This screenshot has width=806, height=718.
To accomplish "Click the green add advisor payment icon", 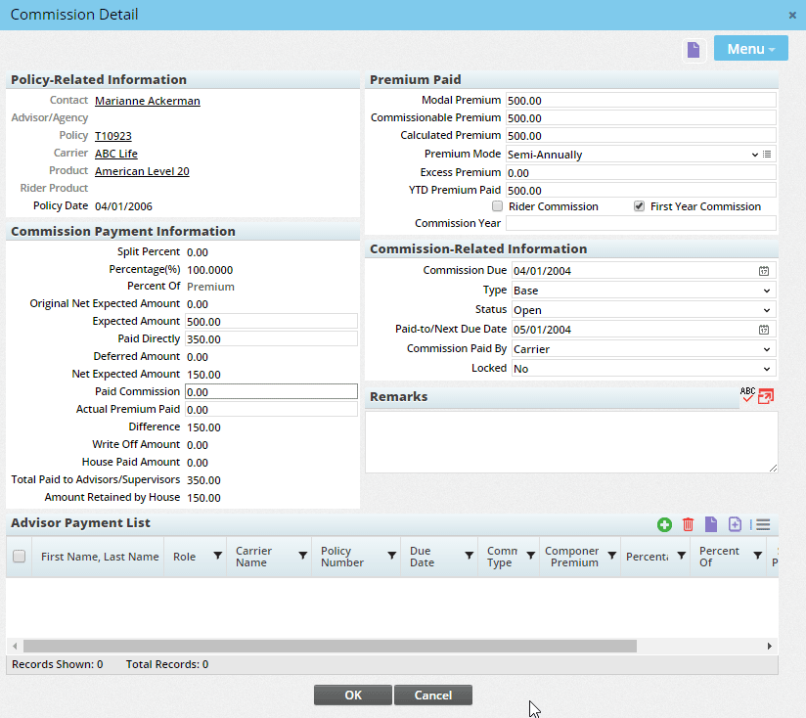I will coord(664,525).
